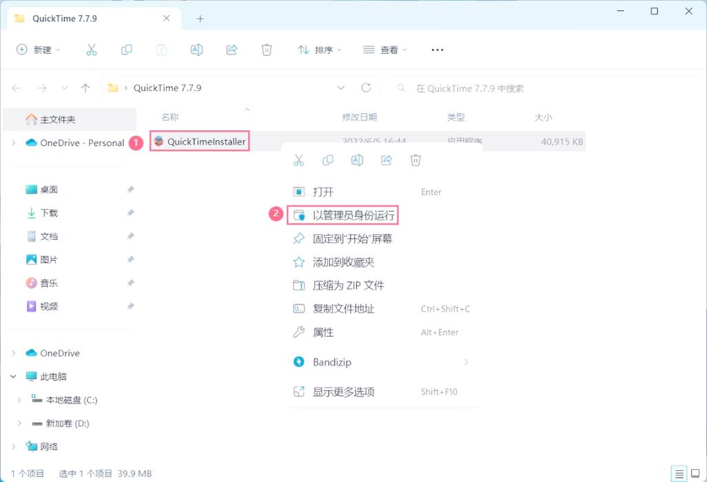Viewport: 707px width, 482px height.
Task: Navigate up using the up-arrow icon
Action: 84,88
